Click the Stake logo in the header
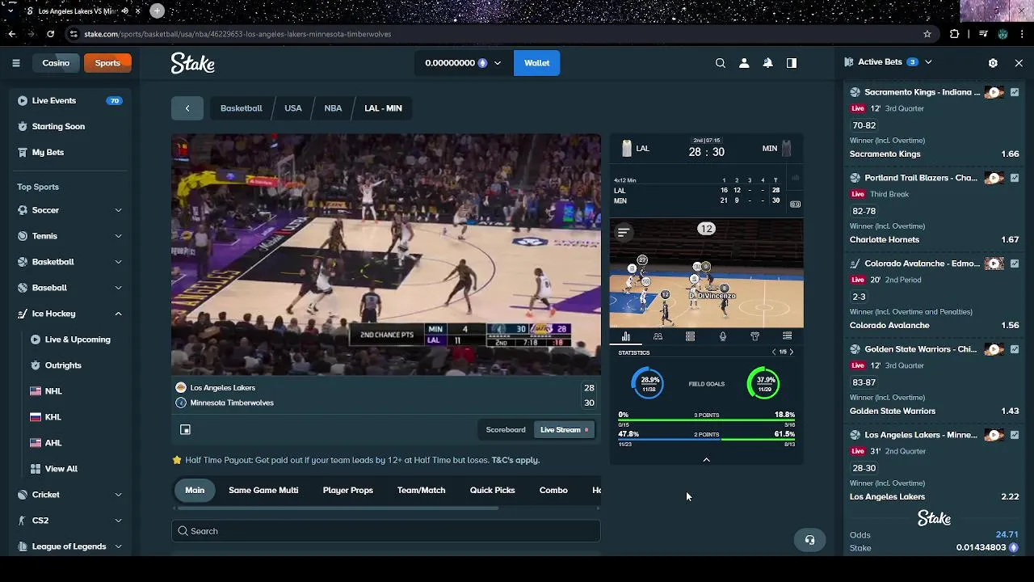This screenshot has width=1034, height=582. 192,63
